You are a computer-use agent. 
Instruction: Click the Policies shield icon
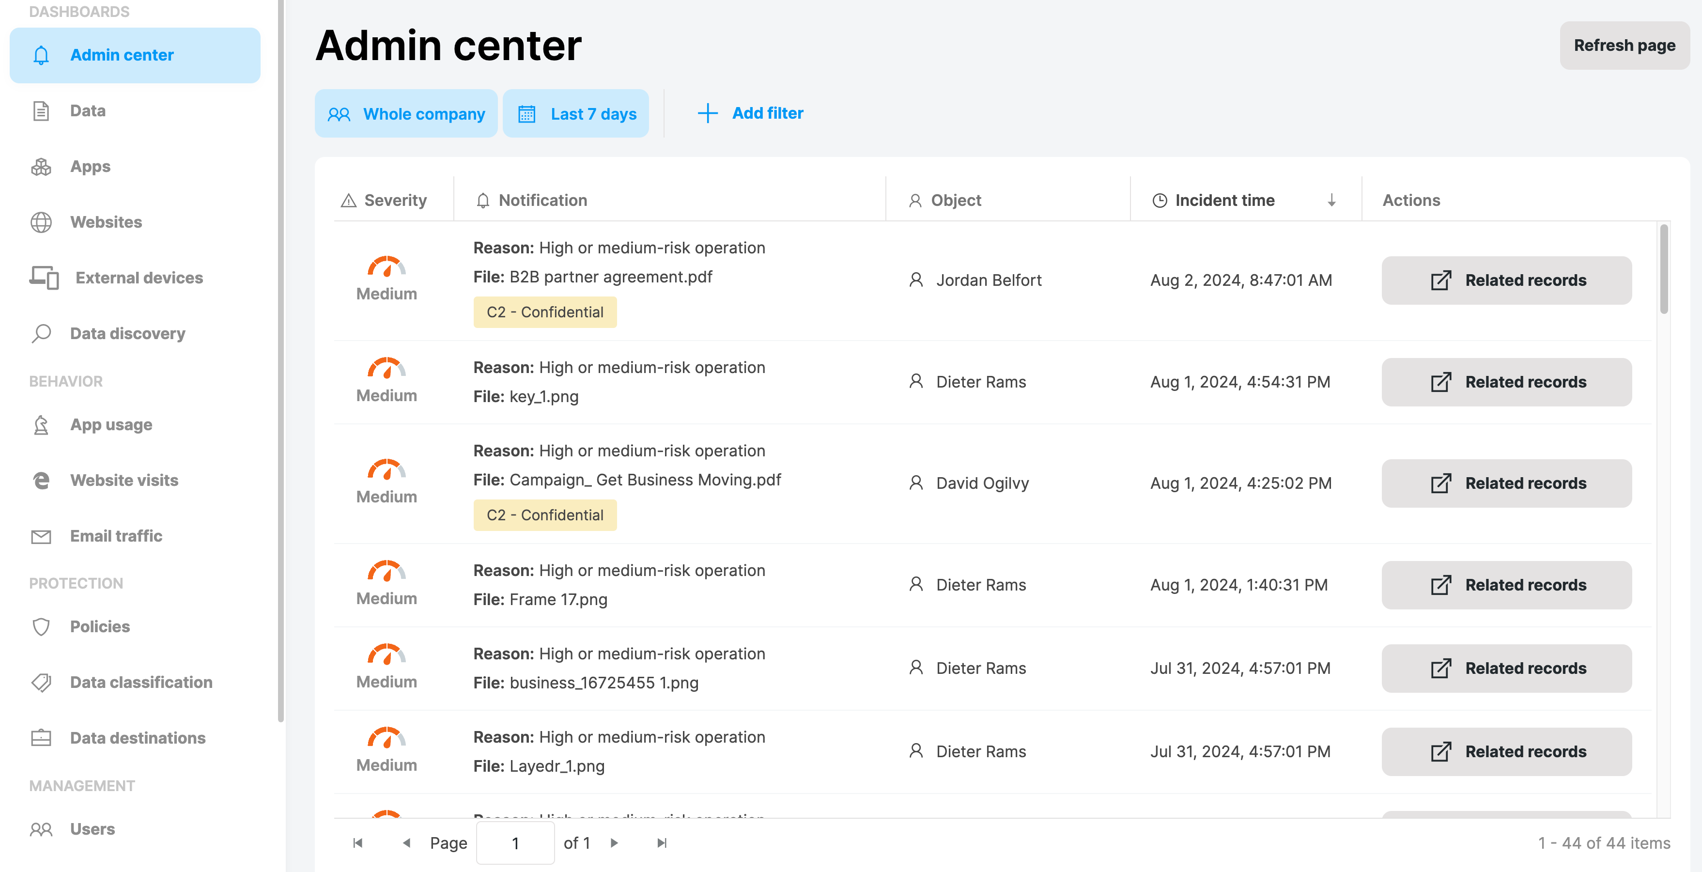coord(41,626)
